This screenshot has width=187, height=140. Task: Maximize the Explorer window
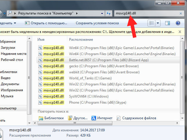(167, 3)
